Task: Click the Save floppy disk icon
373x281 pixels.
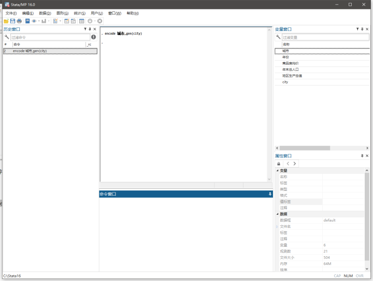Action: (12, 21)
